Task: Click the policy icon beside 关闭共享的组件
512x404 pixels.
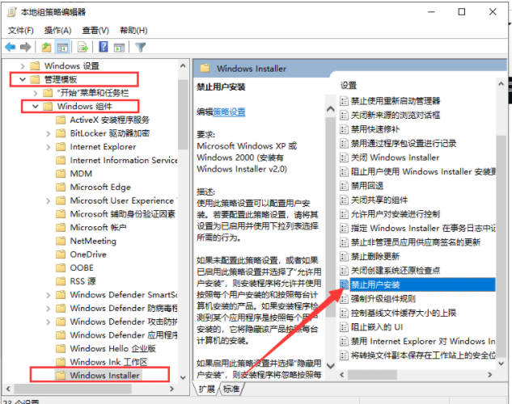Action: tap(344, 200)
